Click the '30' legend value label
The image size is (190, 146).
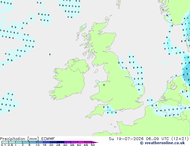65,145
